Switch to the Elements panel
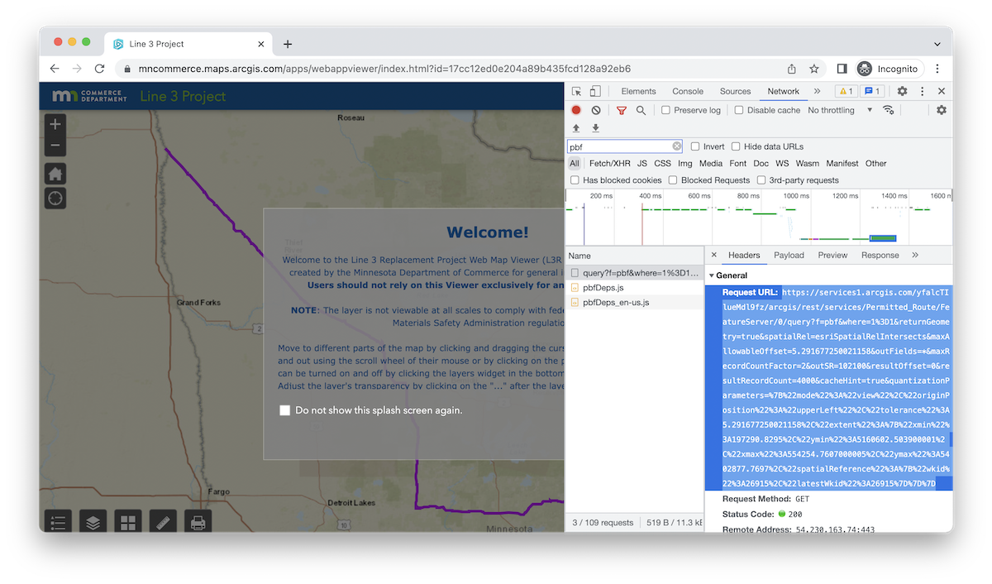 638,92
